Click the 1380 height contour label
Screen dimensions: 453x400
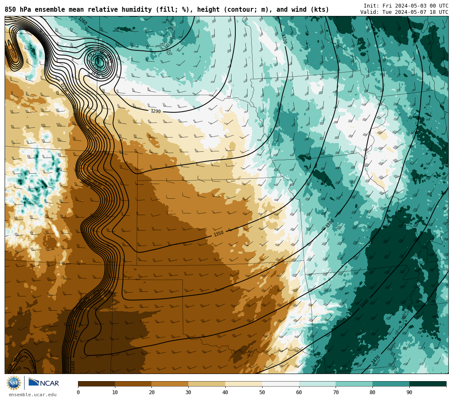coord(330,223)
